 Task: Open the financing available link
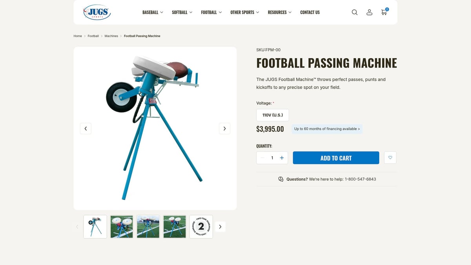pos(327,129)
